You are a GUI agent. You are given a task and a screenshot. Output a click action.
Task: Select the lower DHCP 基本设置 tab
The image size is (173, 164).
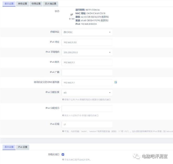(x=9, y=147)
